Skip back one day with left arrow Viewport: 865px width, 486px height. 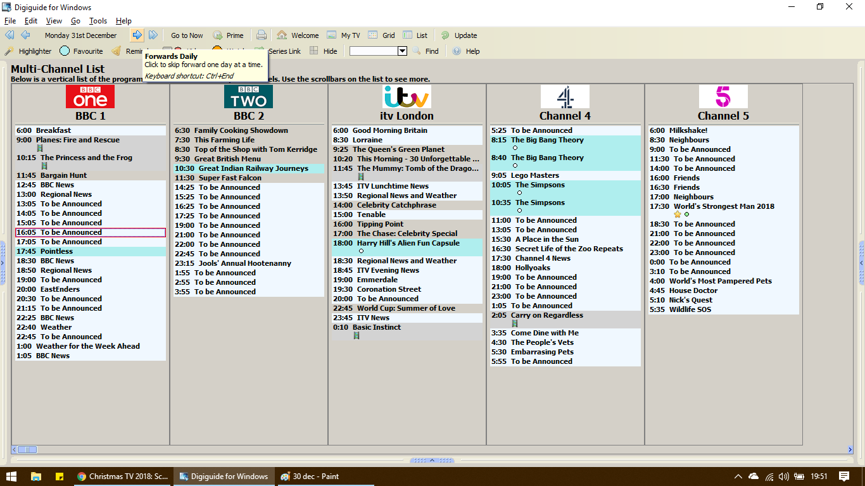(25, 35)
